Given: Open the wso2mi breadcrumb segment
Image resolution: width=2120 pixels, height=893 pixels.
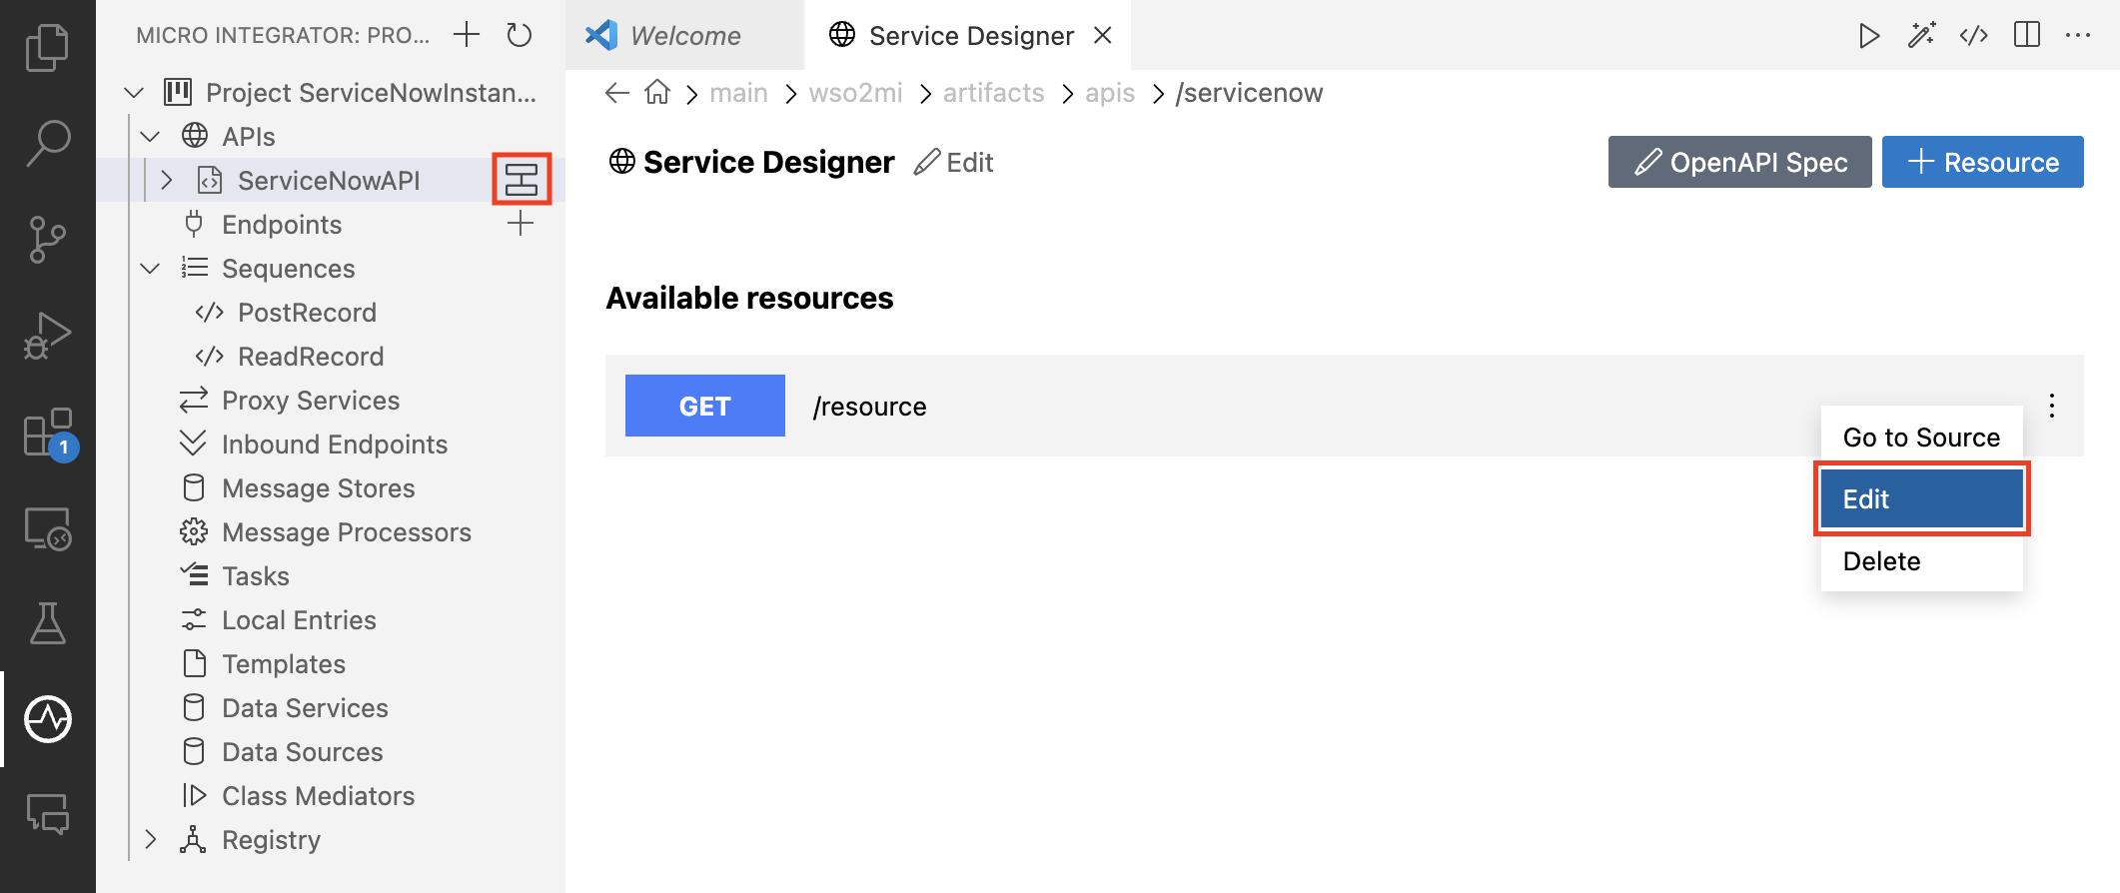Looking at the screenshot, I should pyautogui.click(x=855, y=93).
